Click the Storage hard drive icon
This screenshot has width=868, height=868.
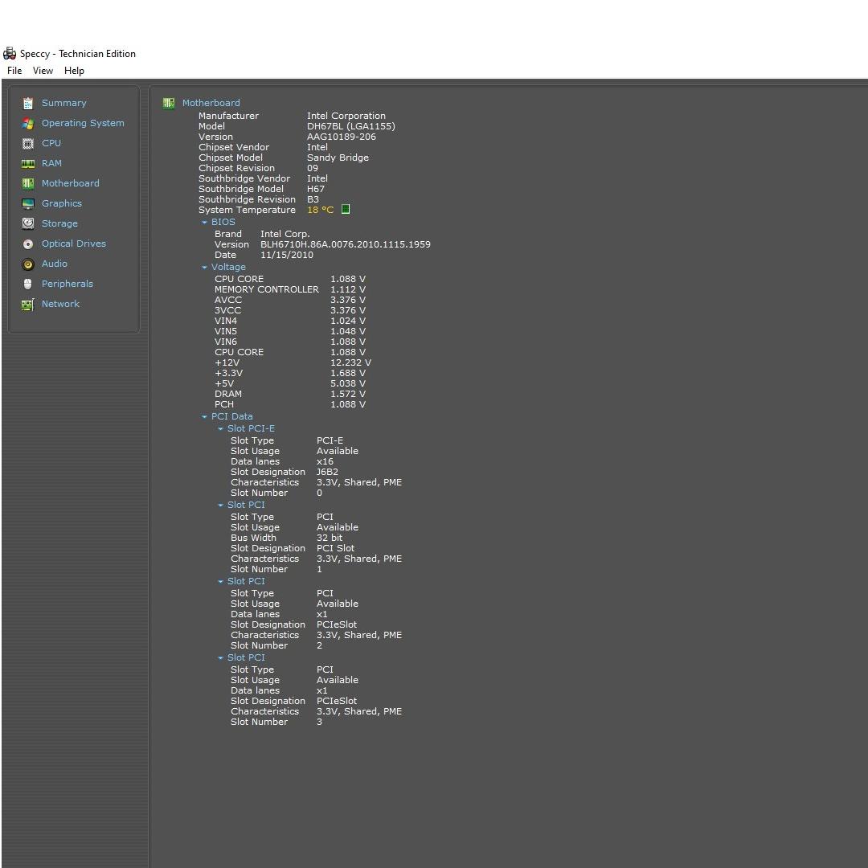(x=28, y=223)
